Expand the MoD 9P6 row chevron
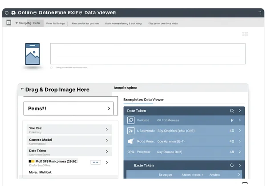 pyautogui.click(x=107, y=163)
